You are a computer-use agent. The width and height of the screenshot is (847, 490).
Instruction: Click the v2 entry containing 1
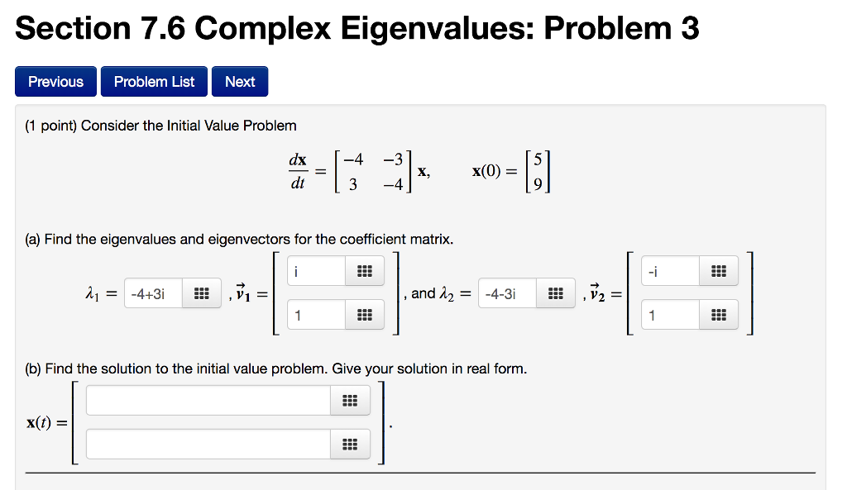click(x=668, y=314)
